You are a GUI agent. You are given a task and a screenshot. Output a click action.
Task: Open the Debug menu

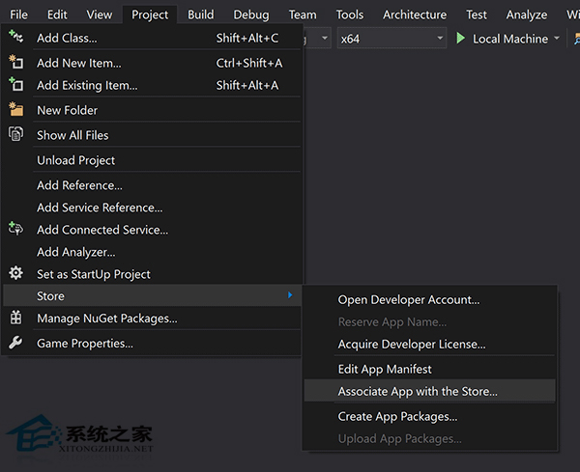(x=251, y=14)
